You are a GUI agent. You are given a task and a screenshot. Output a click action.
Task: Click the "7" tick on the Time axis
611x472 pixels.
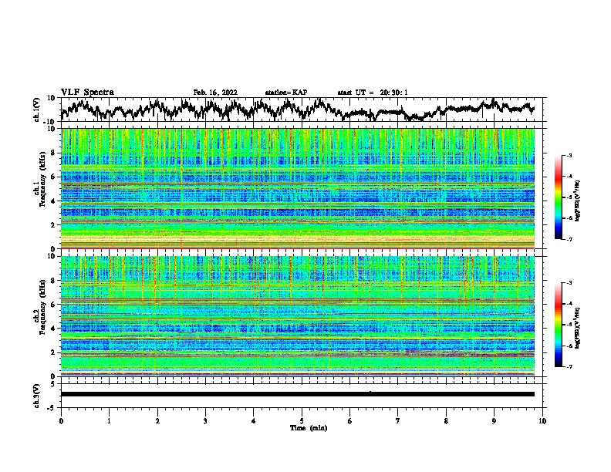[398, 421]
